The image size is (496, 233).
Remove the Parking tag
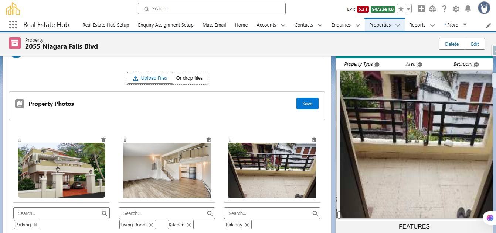click(35, 225)
